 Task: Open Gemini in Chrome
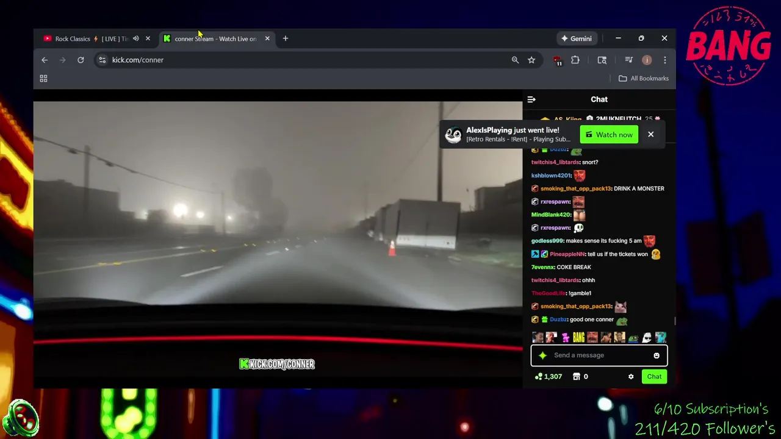(x=577, y=38)
